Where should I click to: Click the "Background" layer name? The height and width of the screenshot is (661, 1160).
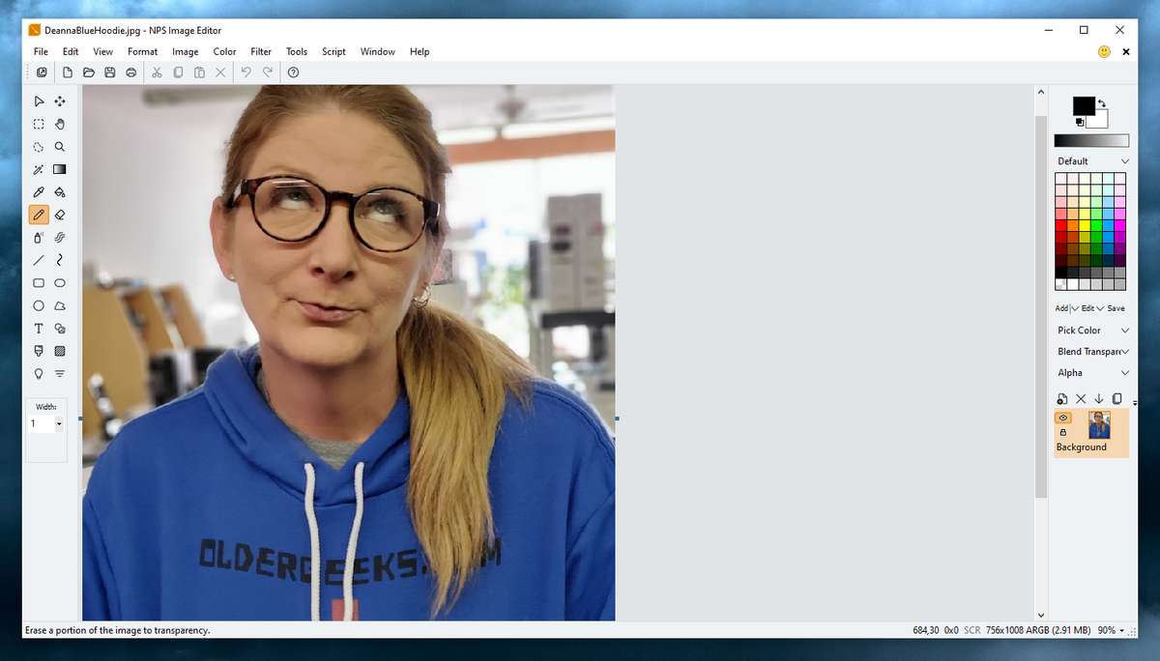pos(1082,447)
